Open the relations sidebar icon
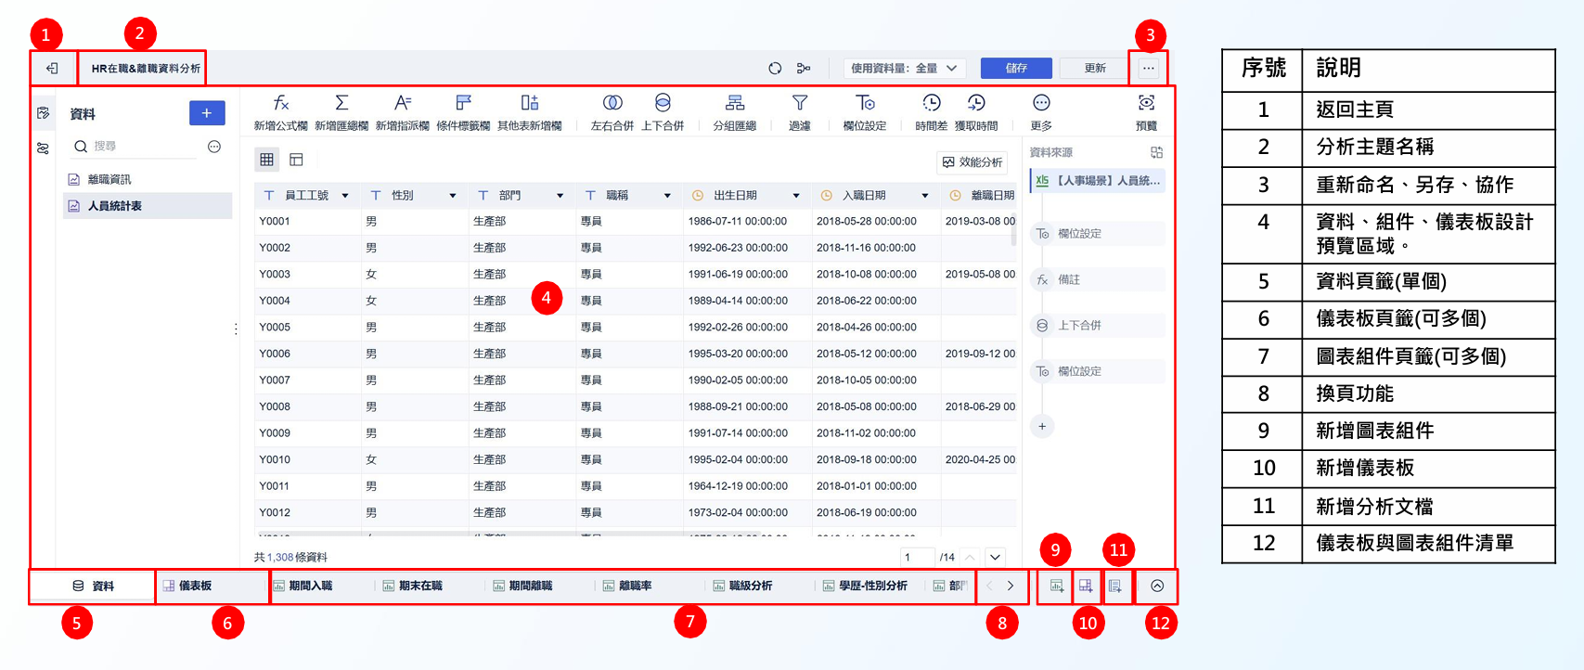Image resolution: width=1584 pixels, height=670 pixels. click(43, 148)
